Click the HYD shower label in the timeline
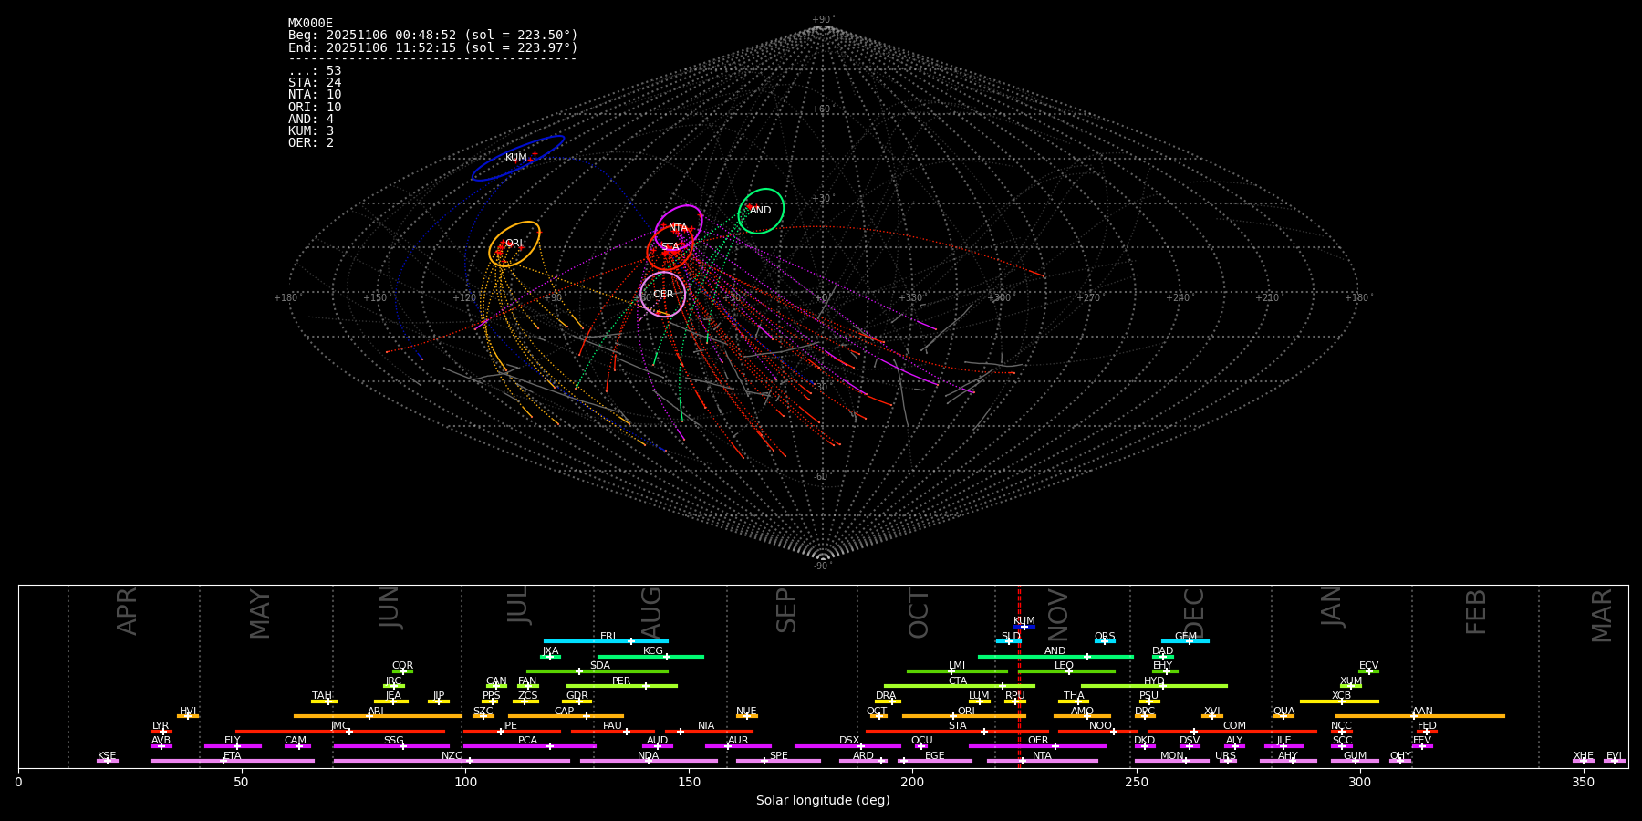The height and width of the screenshot is (821, 1642). 1155,681
